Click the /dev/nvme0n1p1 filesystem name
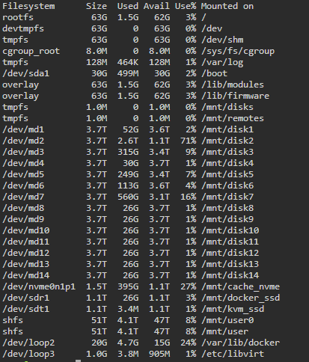Image resolution: width=309 pixels, height=362 pixels. 39,286
